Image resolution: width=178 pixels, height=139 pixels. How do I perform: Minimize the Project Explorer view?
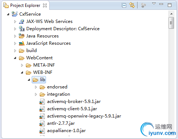point(161,4)
